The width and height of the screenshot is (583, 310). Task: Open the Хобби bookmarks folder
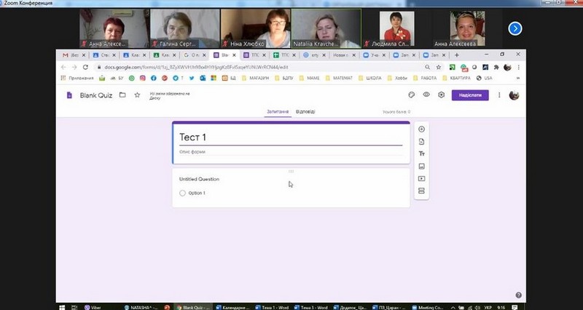point(397,78)
